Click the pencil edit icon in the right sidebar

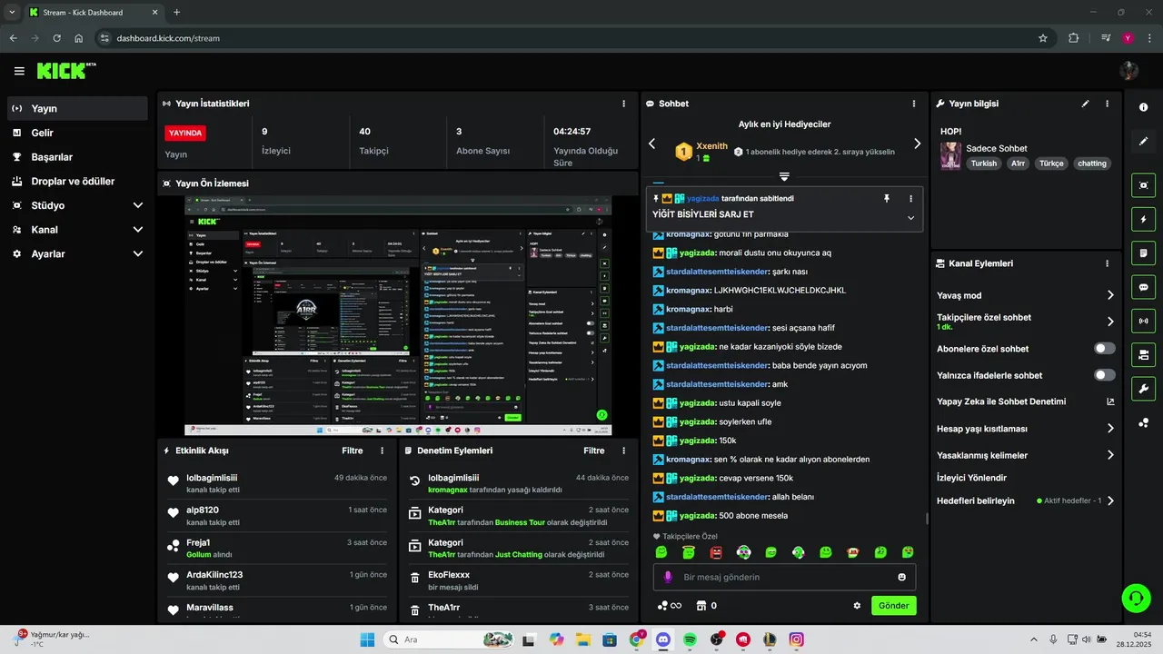tap(1144, 142)
